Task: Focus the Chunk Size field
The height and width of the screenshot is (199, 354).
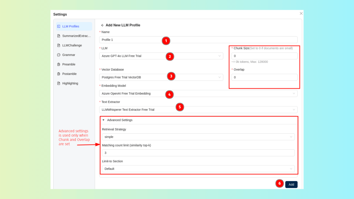Action: pos(264,56)
